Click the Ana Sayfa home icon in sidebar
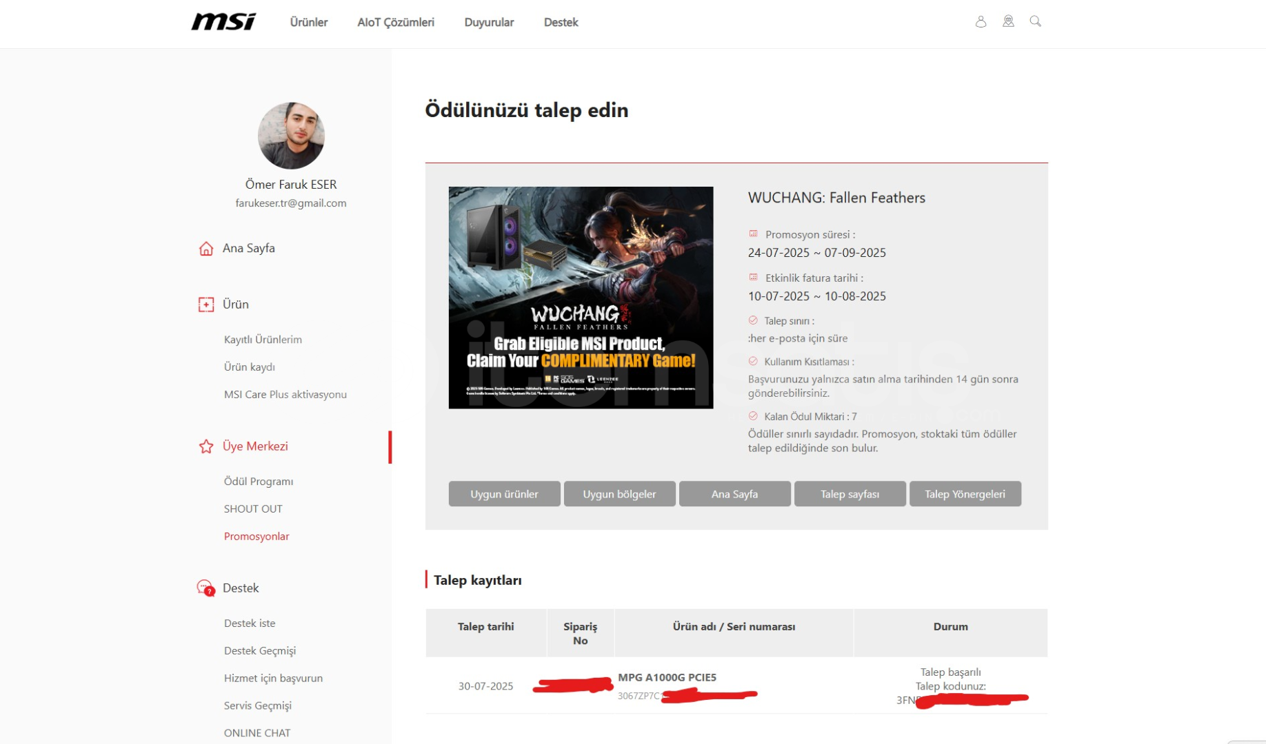 coord(206,248)
